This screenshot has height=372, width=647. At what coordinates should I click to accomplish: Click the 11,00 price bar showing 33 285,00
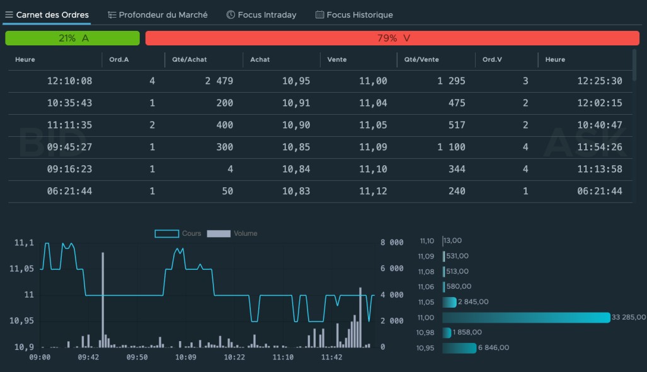pyautogui.click(x=526, y=317)
